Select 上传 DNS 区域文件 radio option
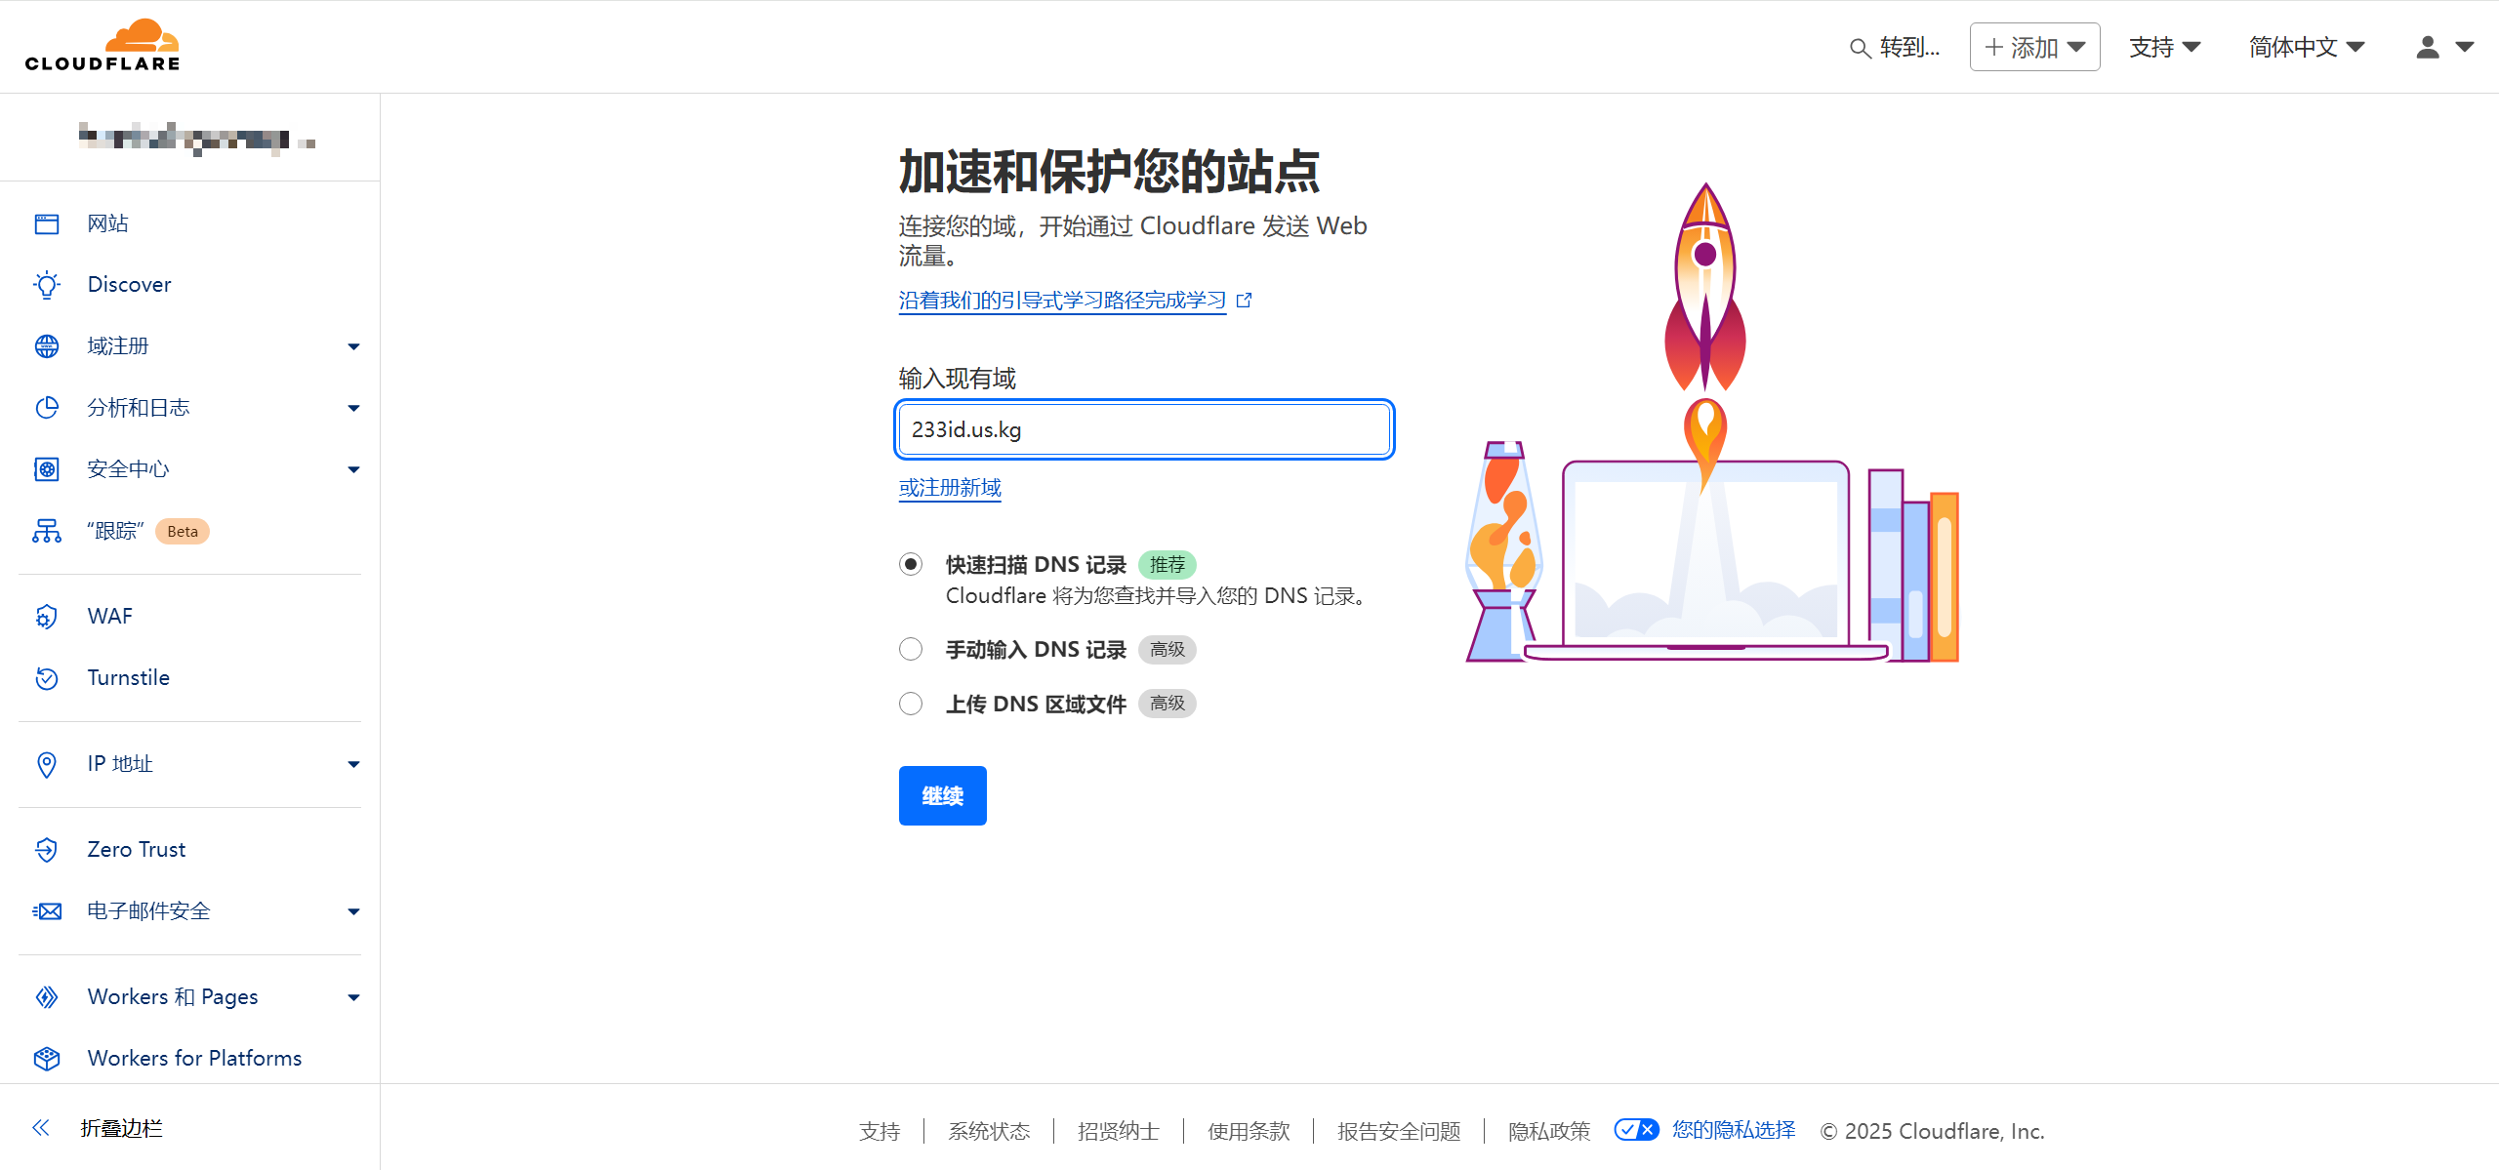The image size is (2499, 1170). 911,704
